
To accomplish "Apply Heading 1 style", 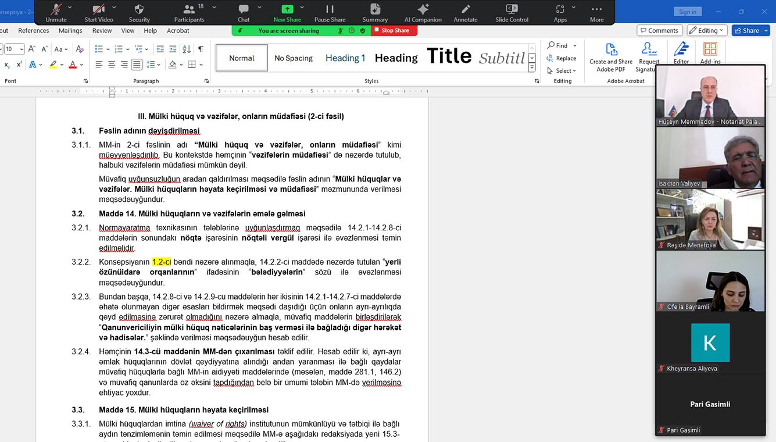I will pos(345,58).
